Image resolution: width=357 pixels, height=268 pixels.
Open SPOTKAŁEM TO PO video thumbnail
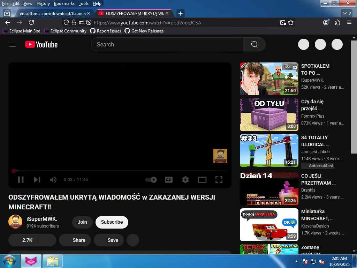click(269, 79)
